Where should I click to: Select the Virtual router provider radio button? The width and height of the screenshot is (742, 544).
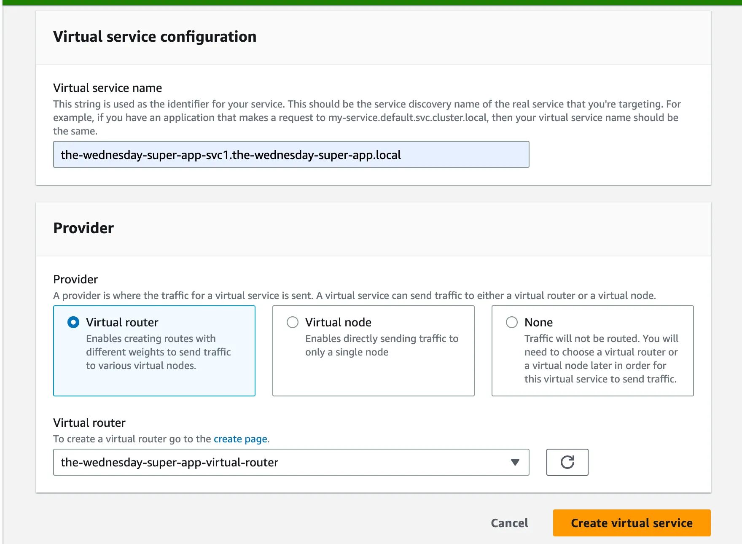point(73,322)
